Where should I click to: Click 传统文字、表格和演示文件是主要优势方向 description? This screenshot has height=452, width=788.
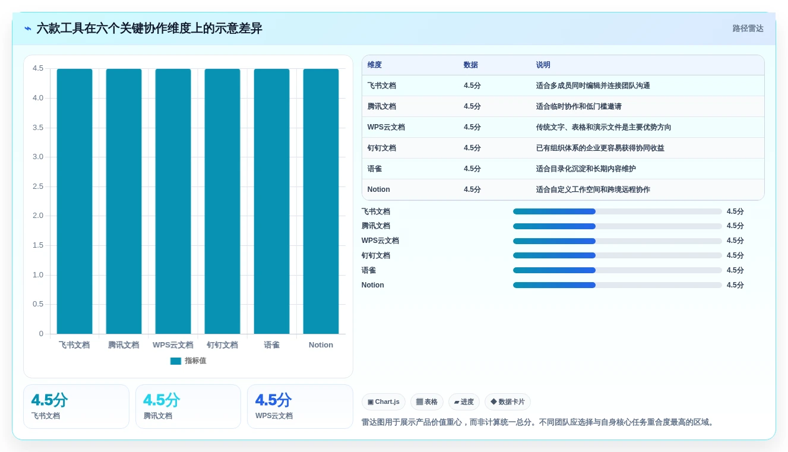[604, 127]
